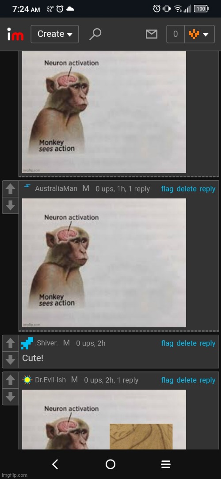The height and width of the screenshot is (479, 221).
Task: Delete .Shiver.'s comment
Action: (187, 343)
